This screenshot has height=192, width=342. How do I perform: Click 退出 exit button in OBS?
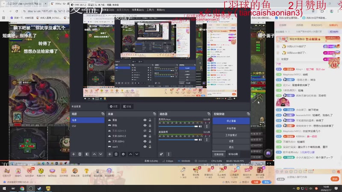pos(231,147)
